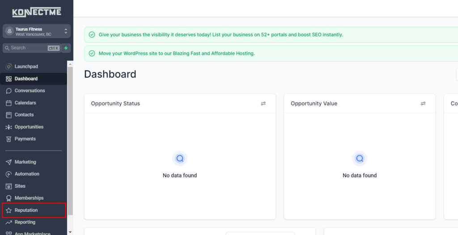This screenshot has height=235, width=458.
Task: Click the sidebar Search field
Action: coord(28,48)
